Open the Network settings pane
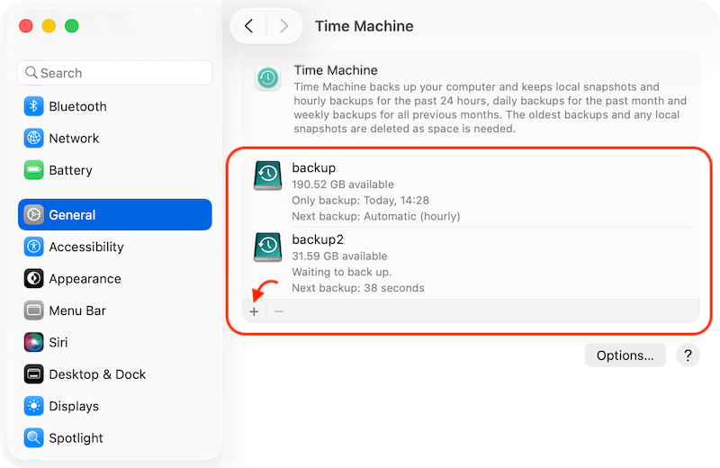Viewport: 720px width, 468px height. pos(115,139)
